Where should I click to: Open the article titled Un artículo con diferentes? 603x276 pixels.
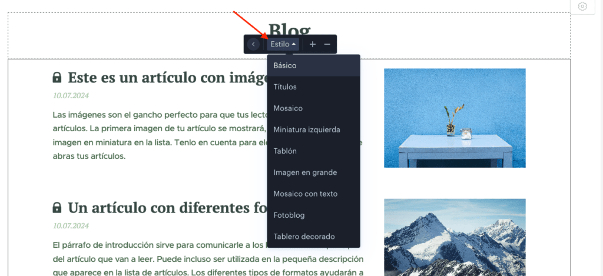click(168, 208)
